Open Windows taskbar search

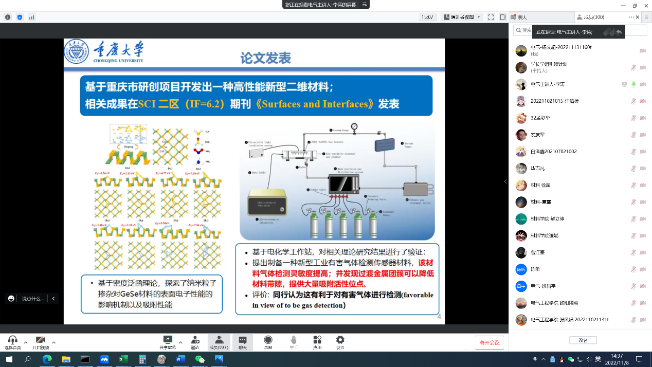(28, 359)
